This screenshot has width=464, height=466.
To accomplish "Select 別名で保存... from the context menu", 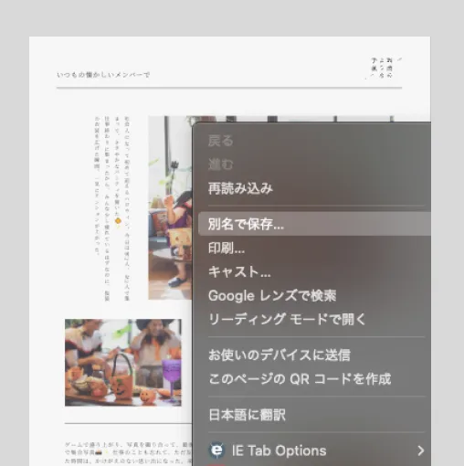I will coord(314,224).
